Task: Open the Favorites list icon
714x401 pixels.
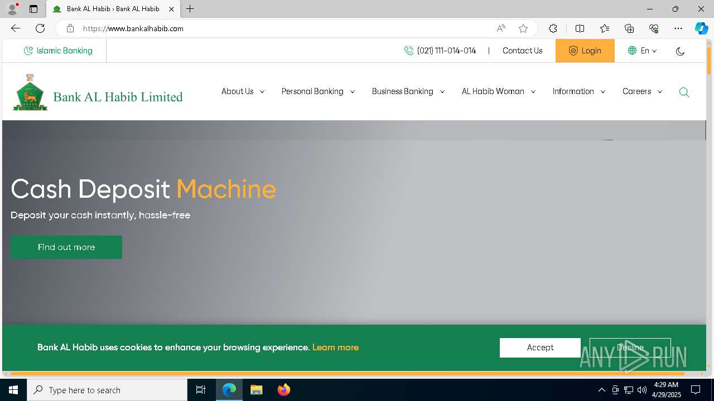Action: pyautogui.click(x=605, y=28)
